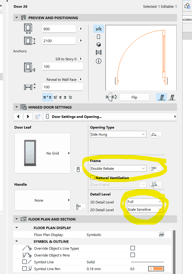Click the reveal depth icon beside its 100 field

(x=30, y=87)
